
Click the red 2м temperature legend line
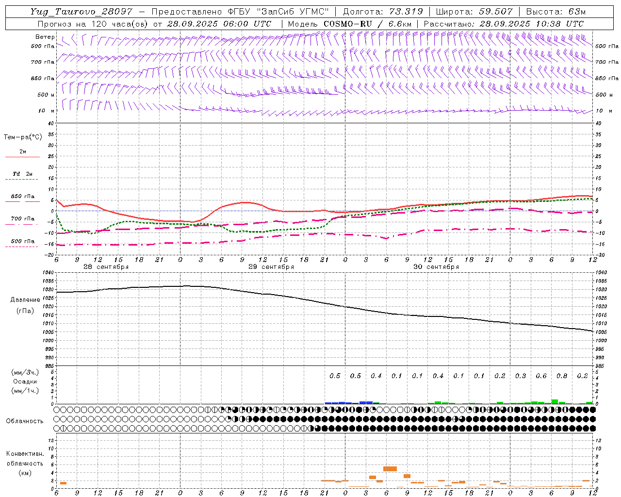[22, 157]
